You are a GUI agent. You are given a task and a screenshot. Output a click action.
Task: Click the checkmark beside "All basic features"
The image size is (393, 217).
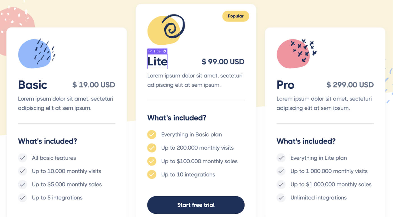(x=22, y=158)
